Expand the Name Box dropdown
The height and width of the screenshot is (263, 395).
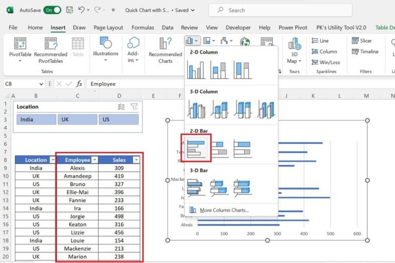[x=41, y=84]
